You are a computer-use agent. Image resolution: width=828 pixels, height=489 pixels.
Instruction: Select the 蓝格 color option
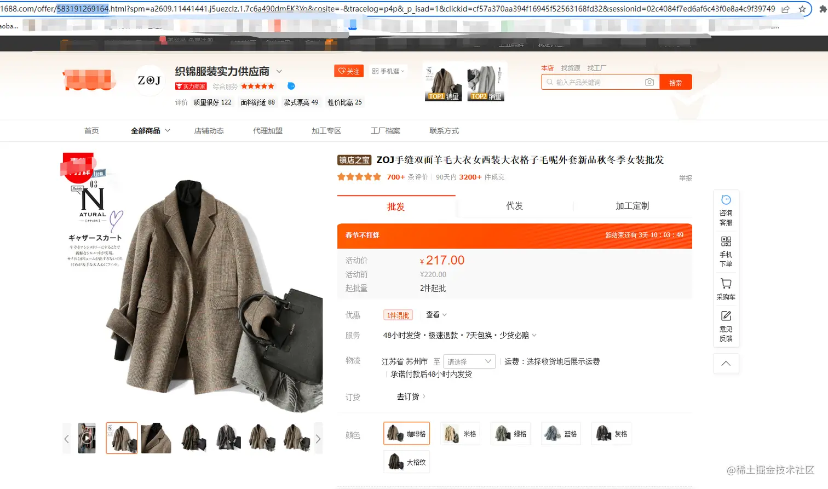(x=561, y=434)
